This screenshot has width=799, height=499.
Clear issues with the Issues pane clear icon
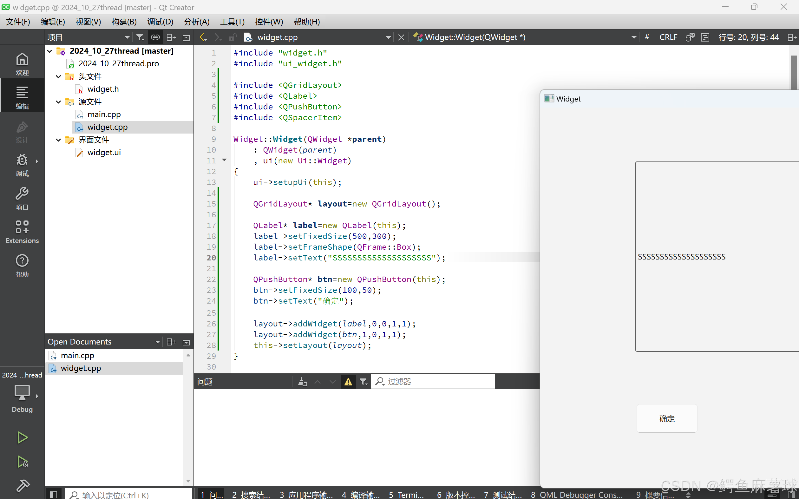(x=302, y=382)
